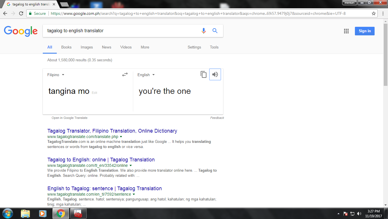The height and width of the screenshot is (219, 388).
Task: Click the browser back arrow
Action: (x=5, y=13)
